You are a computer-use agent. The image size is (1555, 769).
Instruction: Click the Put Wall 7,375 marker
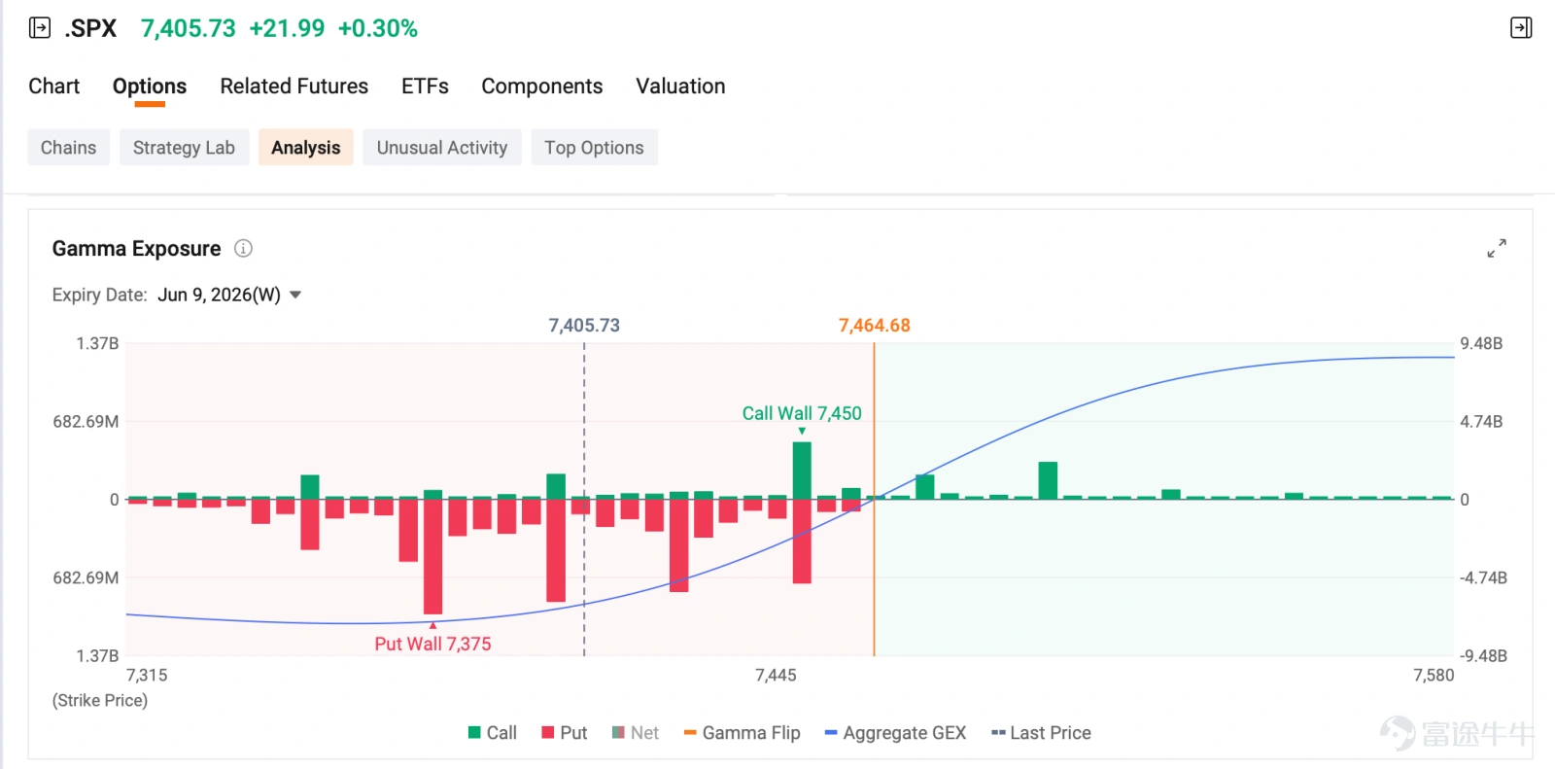tap(432, 644)
